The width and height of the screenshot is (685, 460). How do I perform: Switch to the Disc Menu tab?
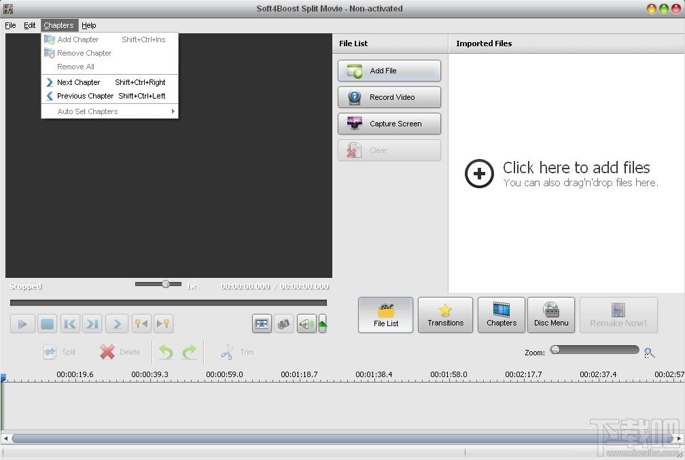(551, 315)
